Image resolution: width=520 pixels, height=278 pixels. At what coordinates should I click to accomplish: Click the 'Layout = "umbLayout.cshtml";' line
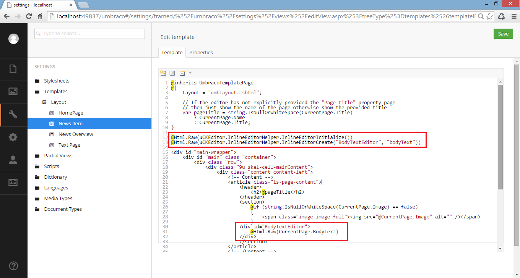[222, 93]
